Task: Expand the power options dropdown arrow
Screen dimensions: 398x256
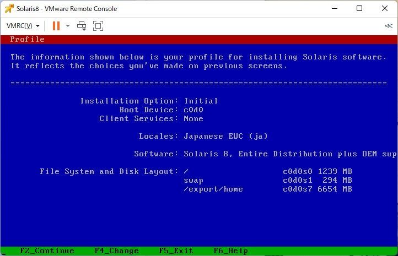Action: click(x=68, y=26)
